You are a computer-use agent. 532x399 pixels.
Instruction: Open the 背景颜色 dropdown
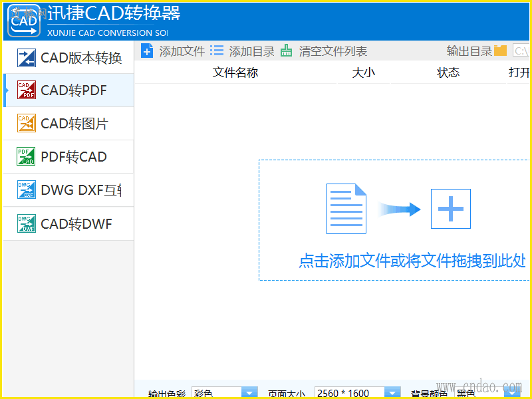coord(513,392)
